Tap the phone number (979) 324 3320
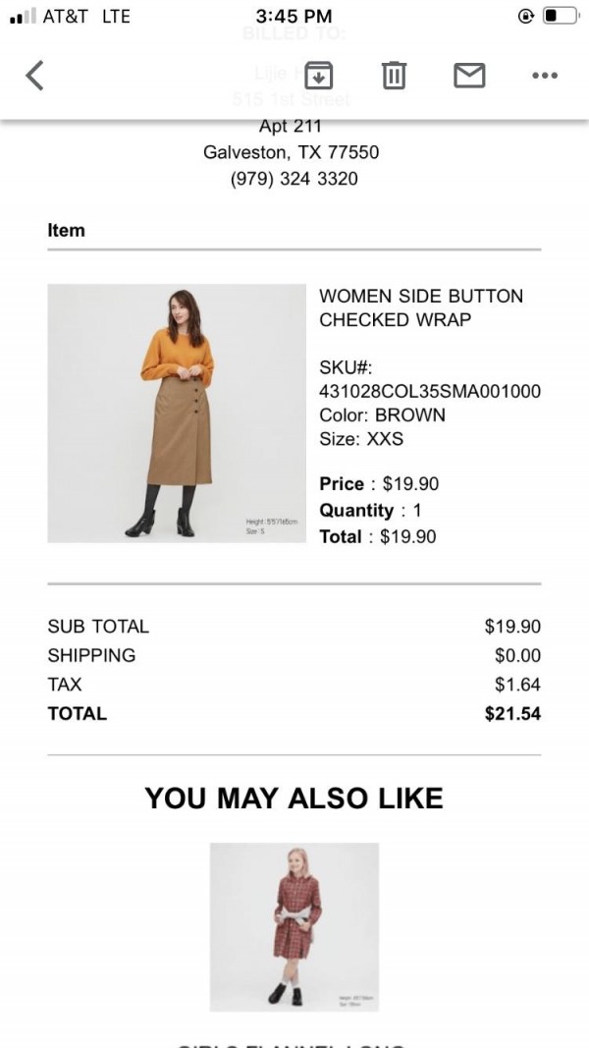Viewport: 589px width, 1048px height. pyautogui.click(x=294, y=179)
